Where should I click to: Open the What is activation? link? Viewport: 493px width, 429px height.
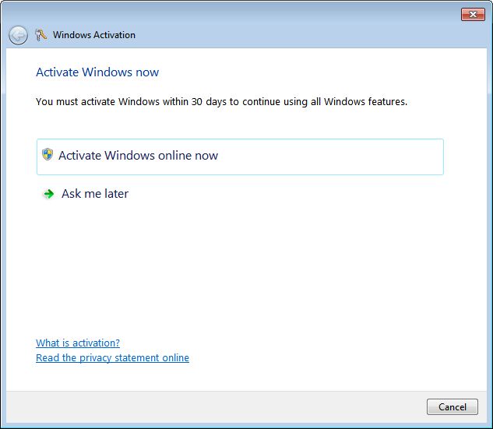(78, 343)
